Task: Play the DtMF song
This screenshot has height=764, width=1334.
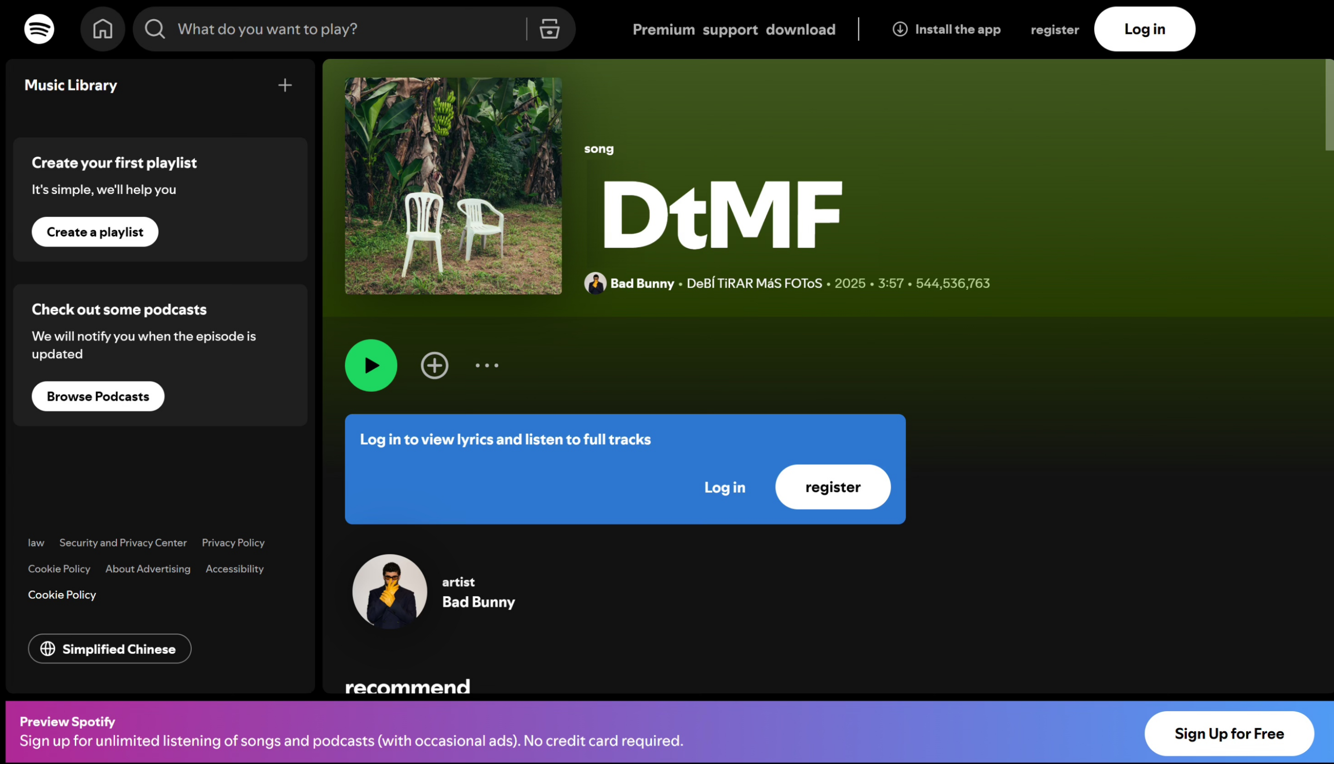Action: click(x=370, y=365)
